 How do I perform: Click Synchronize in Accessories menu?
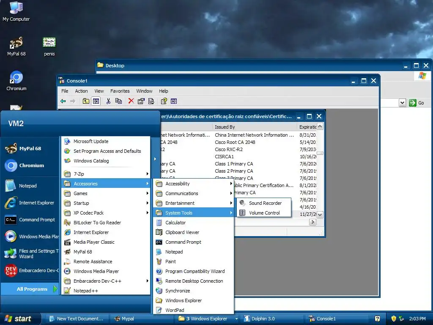pos(194,291)
